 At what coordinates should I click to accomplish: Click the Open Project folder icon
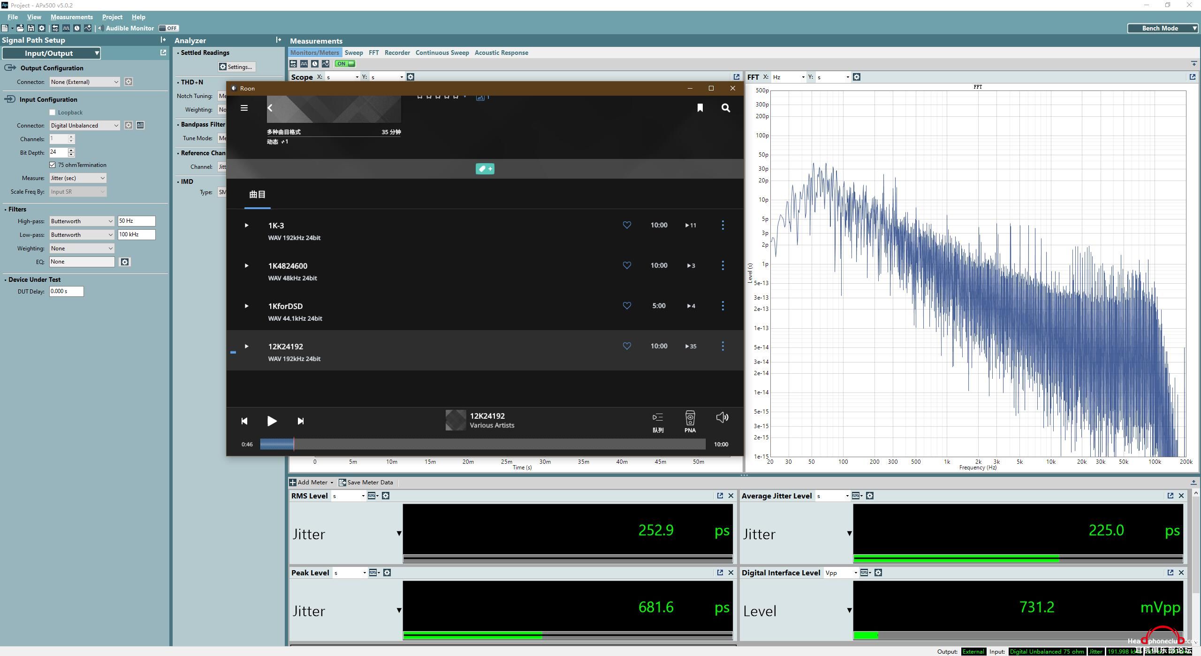click(20, 28)
